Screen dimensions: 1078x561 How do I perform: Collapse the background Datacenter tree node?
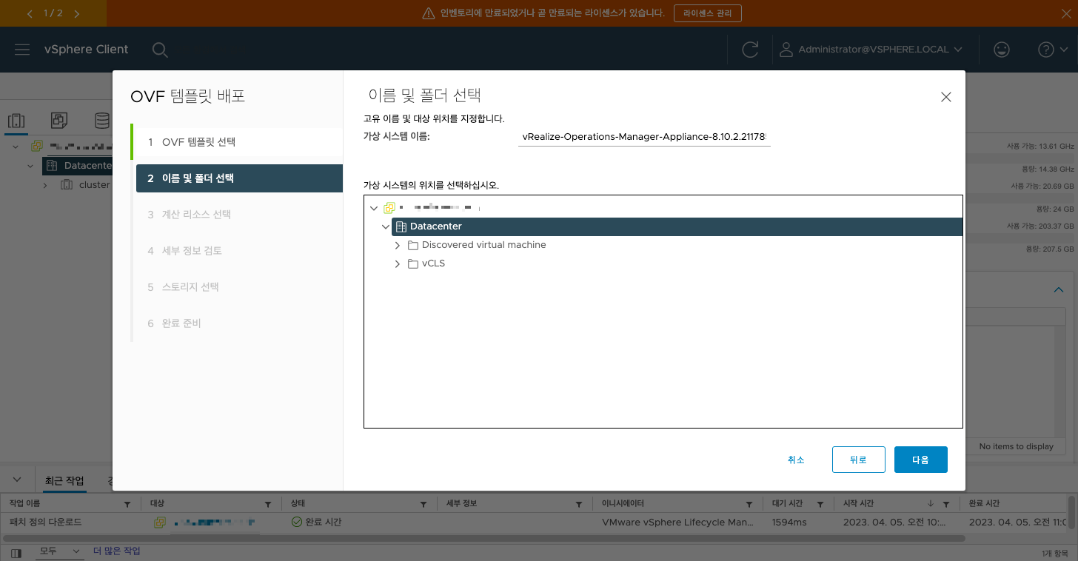tap(30, 166)
